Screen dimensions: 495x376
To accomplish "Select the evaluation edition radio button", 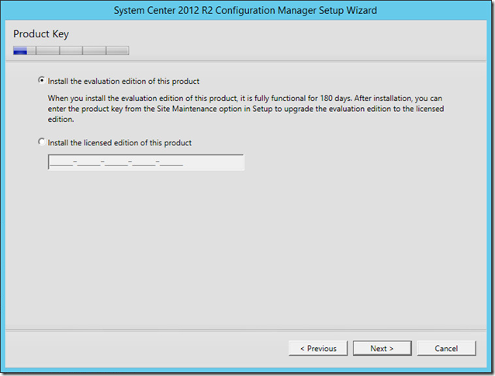I will [41, 81].
